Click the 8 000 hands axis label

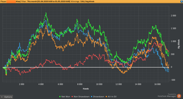[x=80, y=84]
